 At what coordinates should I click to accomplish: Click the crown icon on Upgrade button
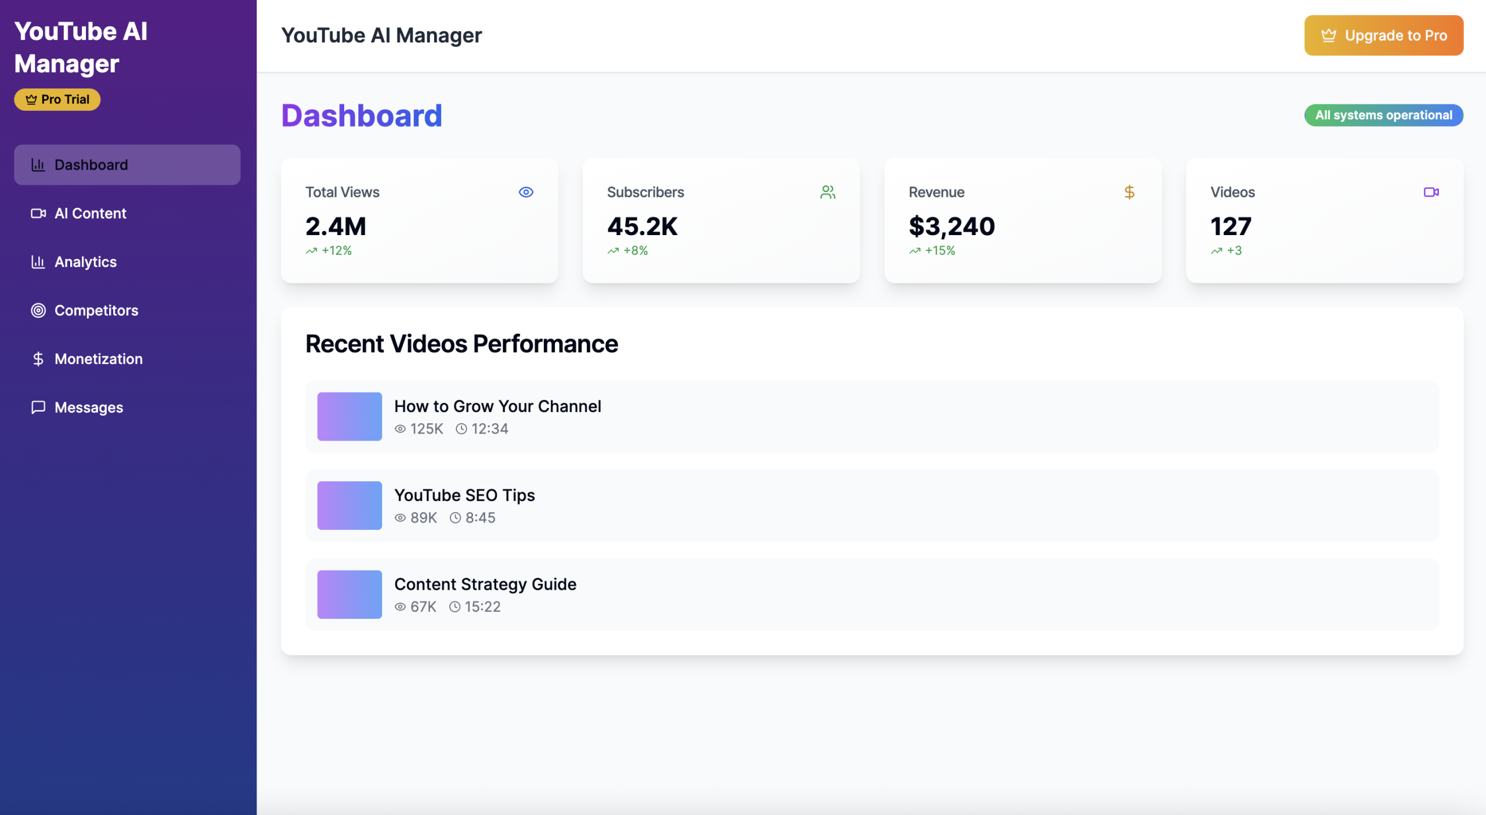pos(1329,35)
